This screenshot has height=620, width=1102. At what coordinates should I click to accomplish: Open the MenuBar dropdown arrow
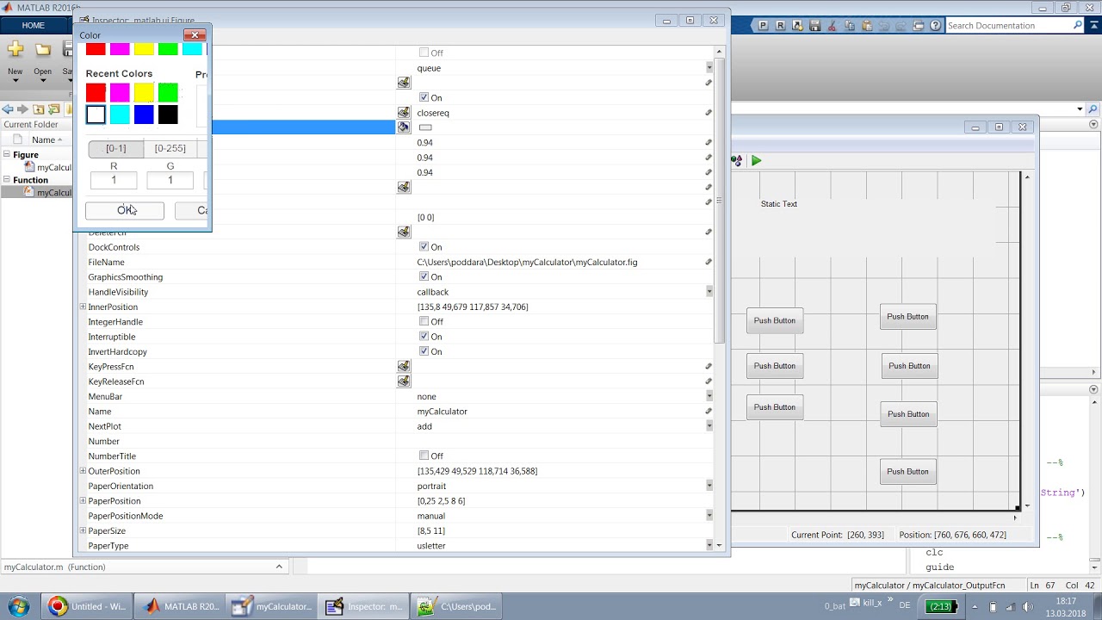[709, 397]
